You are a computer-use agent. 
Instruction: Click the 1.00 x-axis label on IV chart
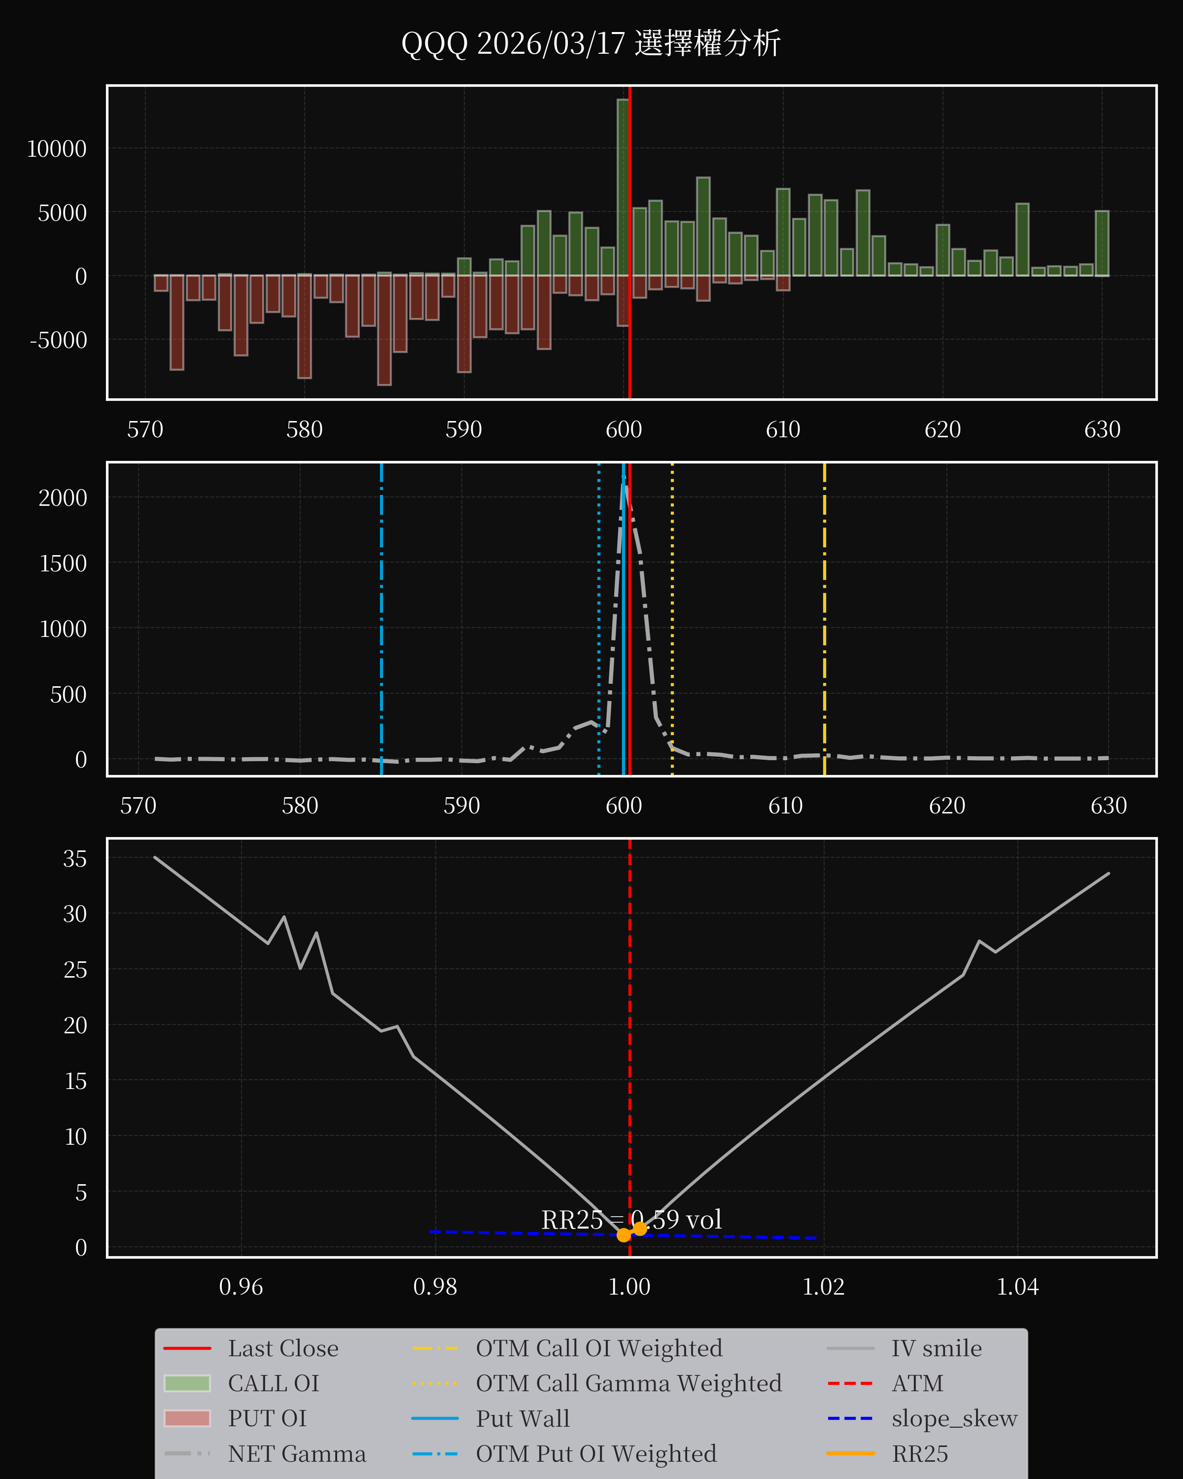click(x=629, y=1286)
